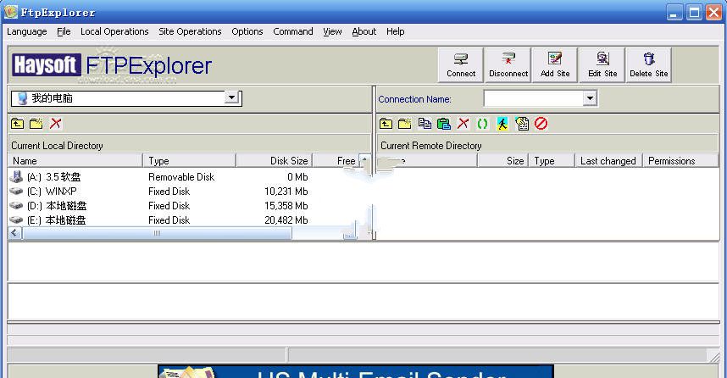
Task: Go up one level in local directory
Action: click(x=17, y=124)
